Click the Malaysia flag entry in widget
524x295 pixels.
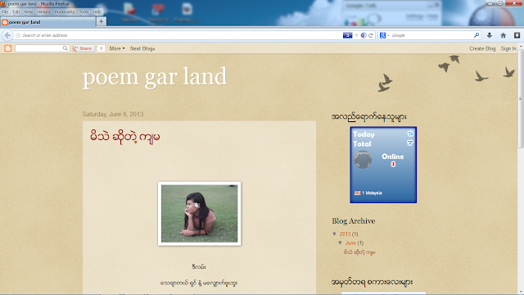368,193
